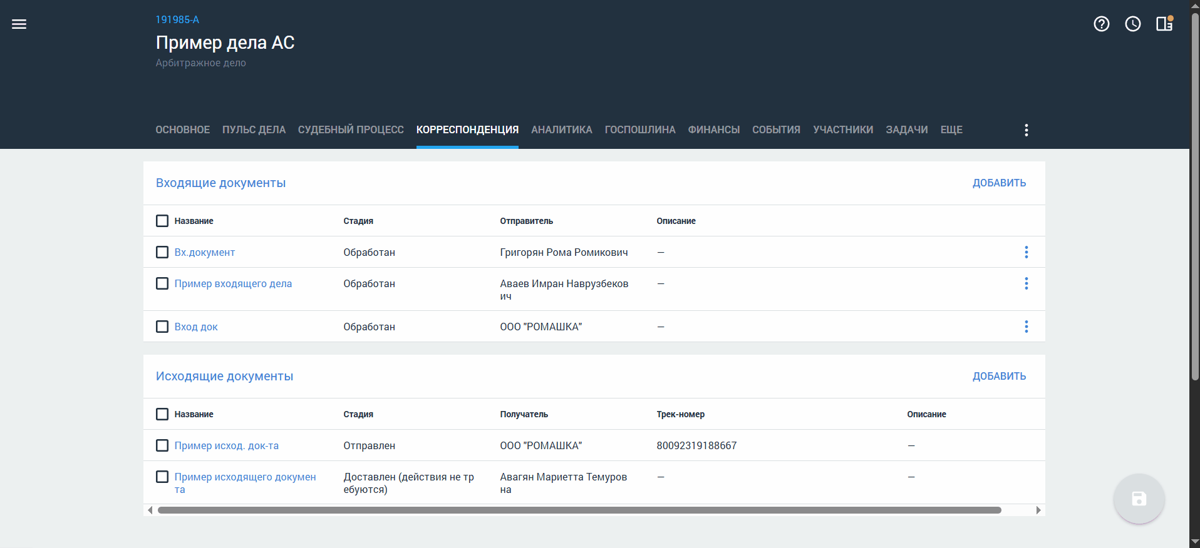This screenshot has height=548, width=1200.
Task: Select tracking number 80092319188667
Action: pos(696,445)
